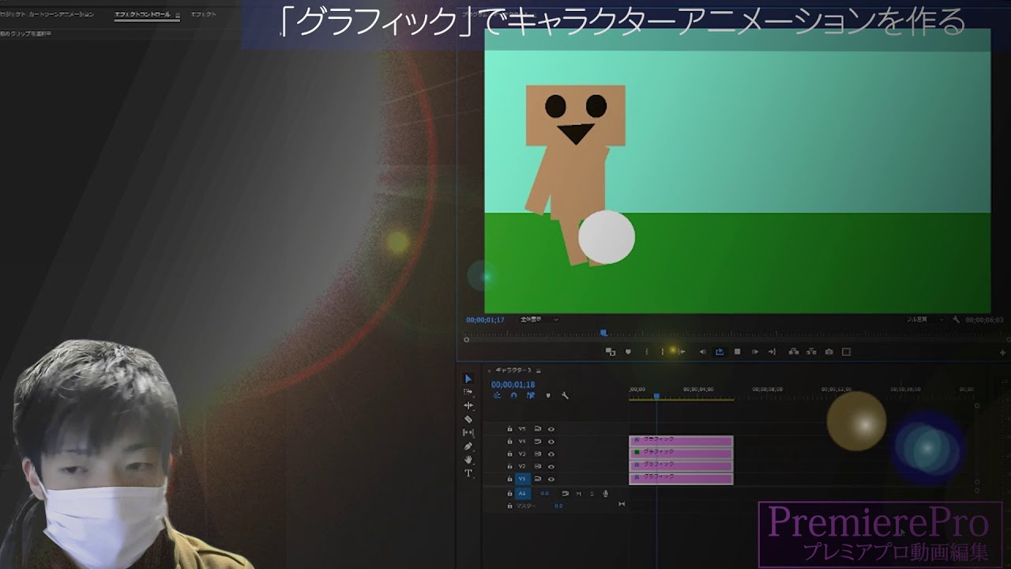Toggle the Linked Selection icon in timeline
The image size is (1011, 569).
pos(531,396)
